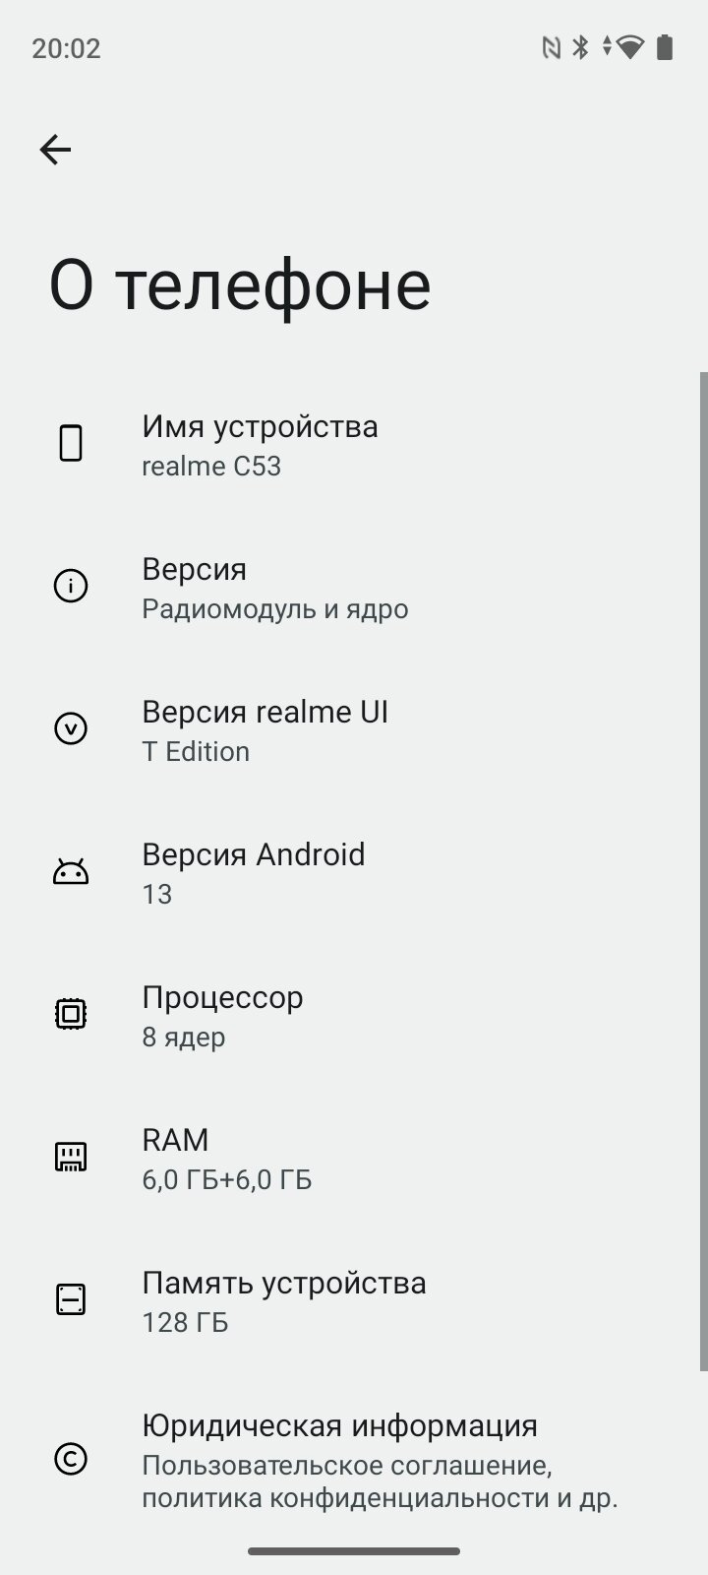Image resolution: width=708 pixels, height=1575 pixels.
Task: Tap the Android robot icon
Action: 71,872
